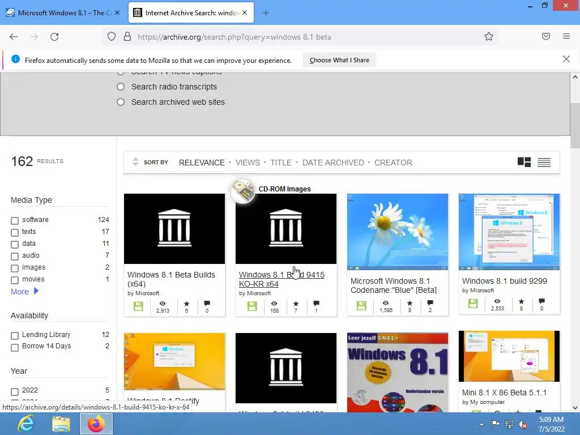580x435 pixels.
Task: Click the Windows 8.1 build 9299 screenshot thumbnail
Action: pyautogui.click(x=509, y=232)
